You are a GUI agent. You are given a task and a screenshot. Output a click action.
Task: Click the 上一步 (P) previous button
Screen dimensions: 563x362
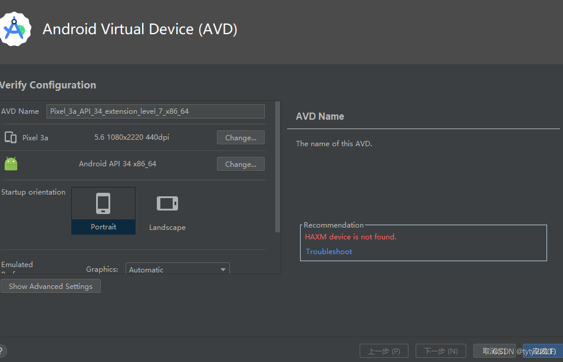(384, 351)
